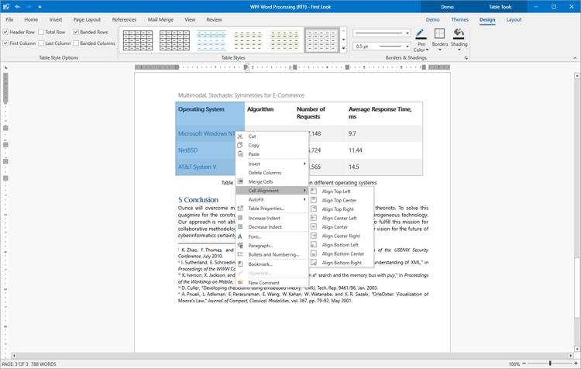The image size is (581, 369).
Task: Enable the Total Row checkbox
Action: pyautogui.click(x=41, y=33)
